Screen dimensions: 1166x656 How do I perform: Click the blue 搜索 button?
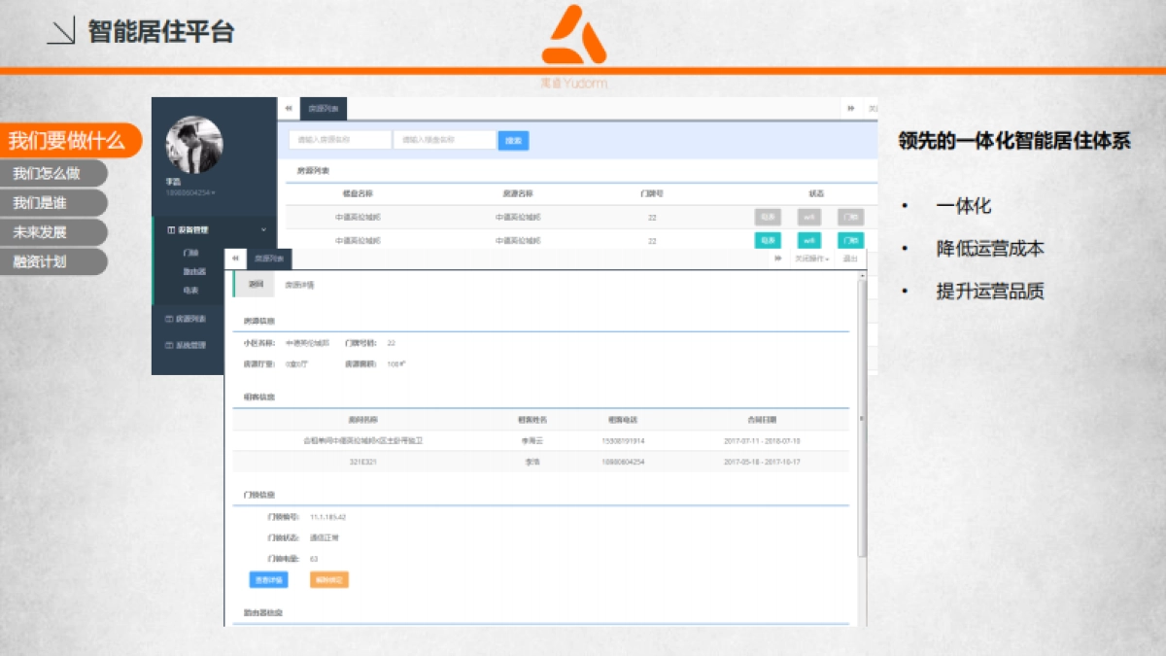[513, 141]
